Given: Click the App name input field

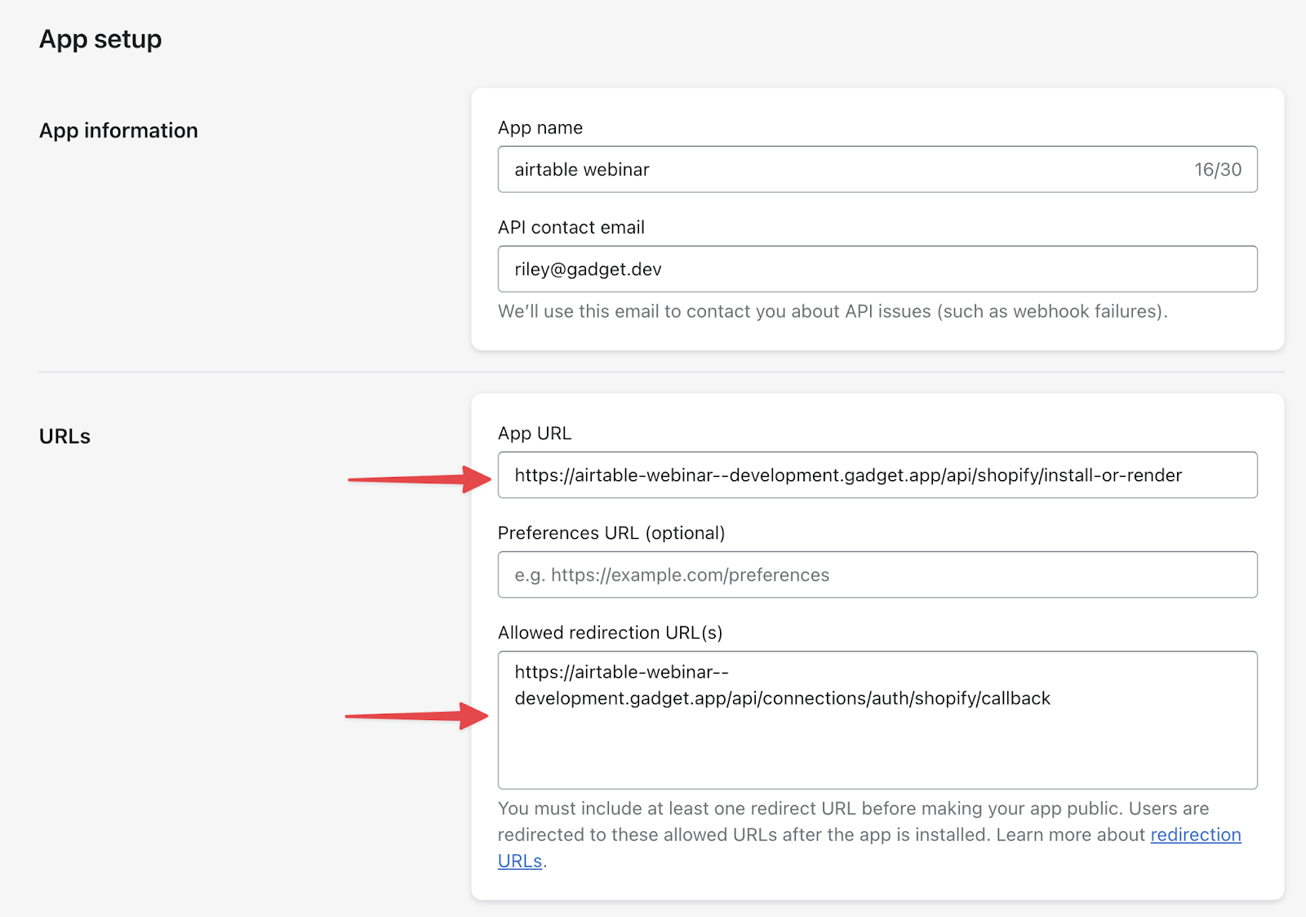Looking at the screenshot, I should tap(877, 169).
